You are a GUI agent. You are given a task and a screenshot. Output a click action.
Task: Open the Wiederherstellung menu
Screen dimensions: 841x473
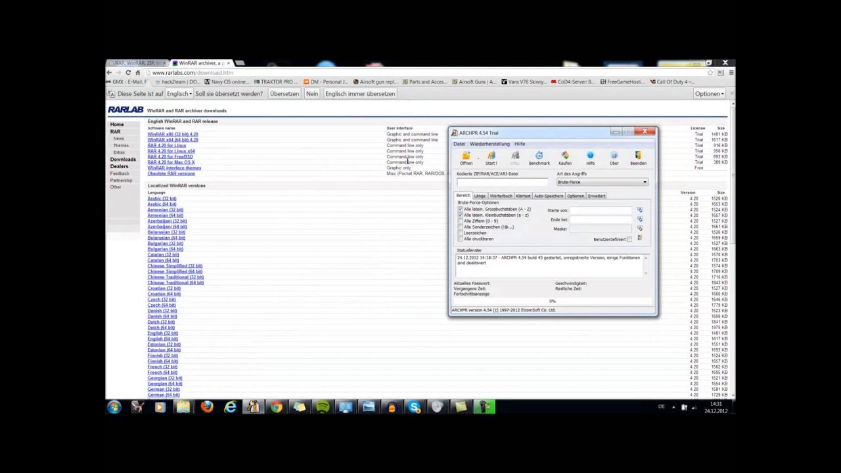pos(489,144)
